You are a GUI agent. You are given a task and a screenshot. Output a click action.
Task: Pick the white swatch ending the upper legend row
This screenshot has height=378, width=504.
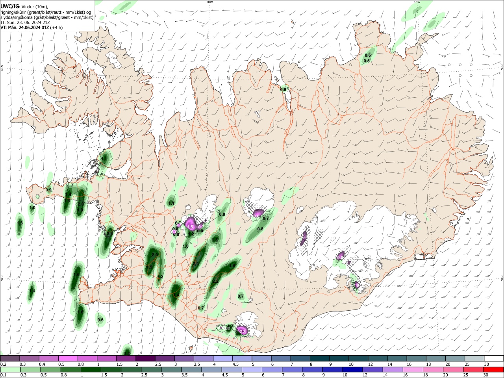[494, 359]
